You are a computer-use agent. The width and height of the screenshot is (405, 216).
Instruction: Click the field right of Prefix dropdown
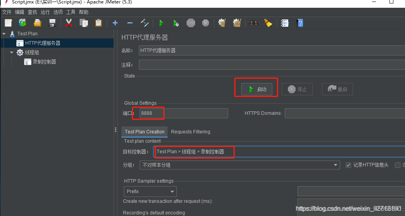pos(351,192)
